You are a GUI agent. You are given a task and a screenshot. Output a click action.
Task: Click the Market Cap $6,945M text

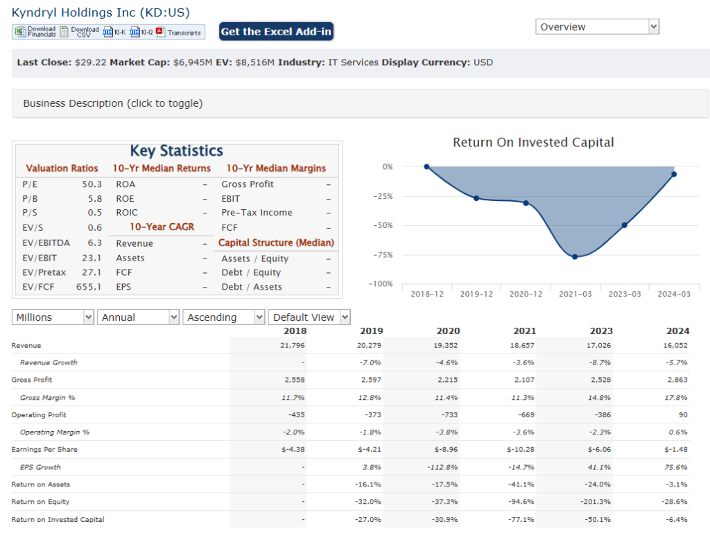(161, 62)
